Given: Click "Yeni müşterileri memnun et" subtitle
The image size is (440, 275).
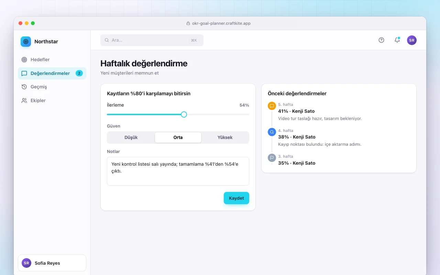Looking at the screenshot, I should click(x=130, y=73).
